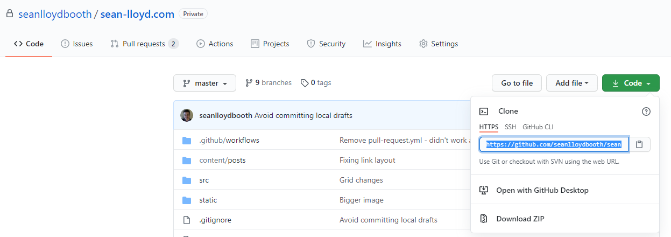Click the Private visibility badge
Image resolution: width=671 pixels, height=237 pixels.
point(193,14)
